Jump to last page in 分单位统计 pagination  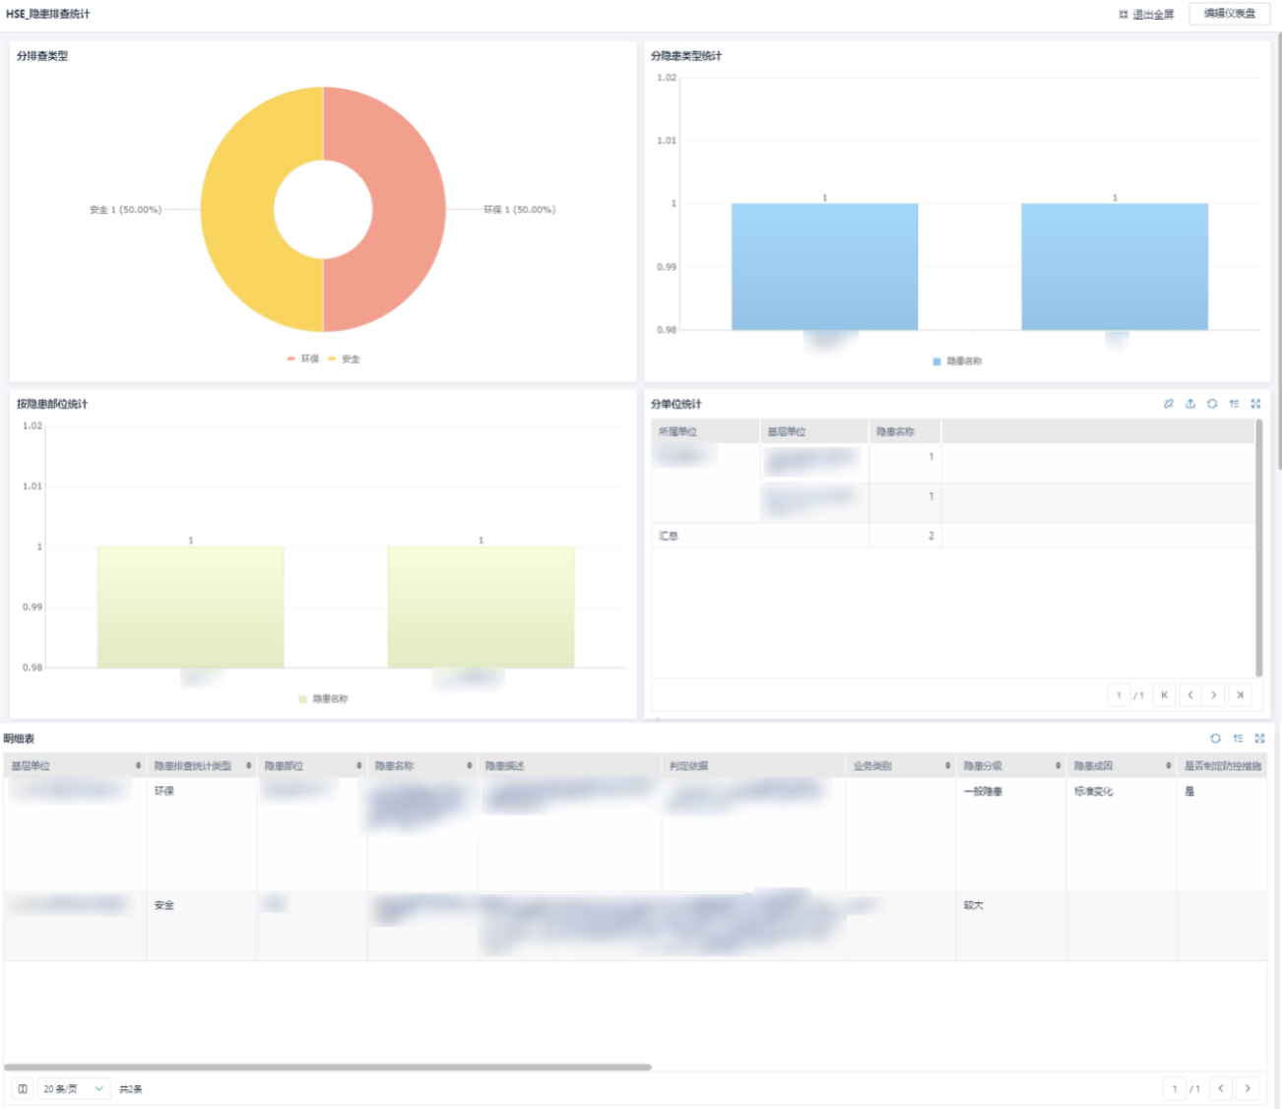1240,695
